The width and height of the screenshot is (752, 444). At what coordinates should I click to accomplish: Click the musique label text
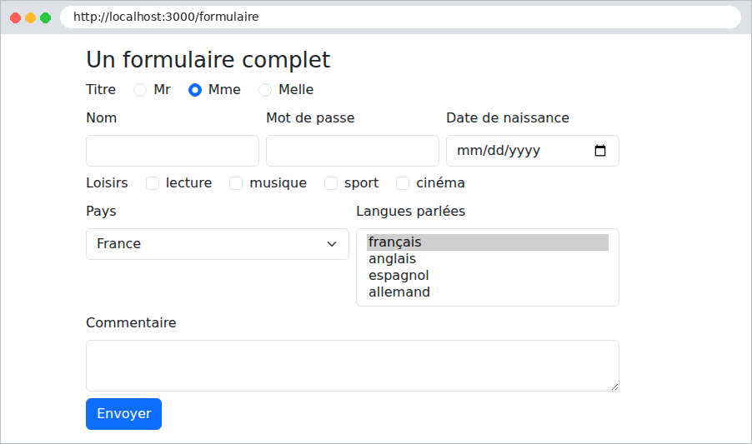pyautogui.click(x=278, y=183)
